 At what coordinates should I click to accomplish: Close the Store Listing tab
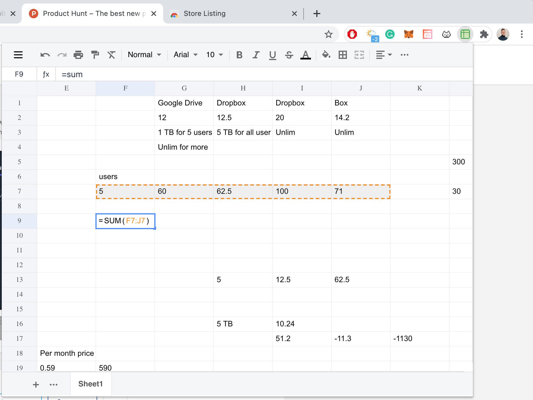[294, 14]
